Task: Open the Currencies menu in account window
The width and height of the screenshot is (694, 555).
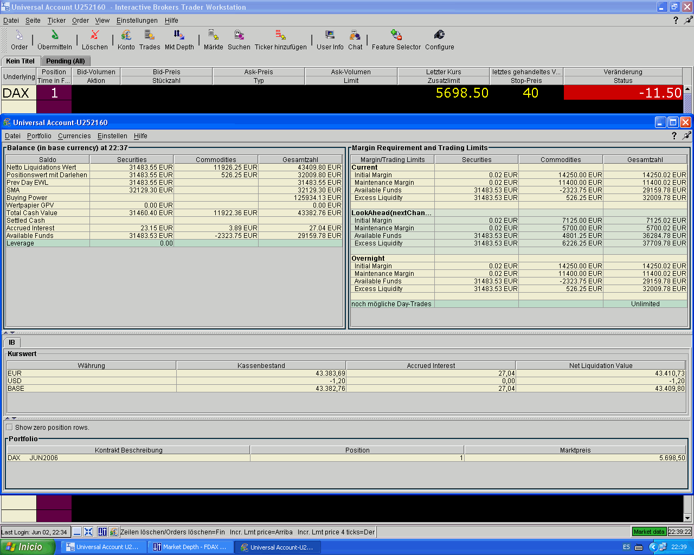Action: [x=74, y=136]
